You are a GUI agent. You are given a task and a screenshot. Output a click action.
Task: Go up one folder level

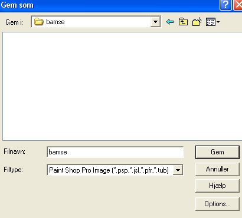pyautogui.click(x=183, y=22)
